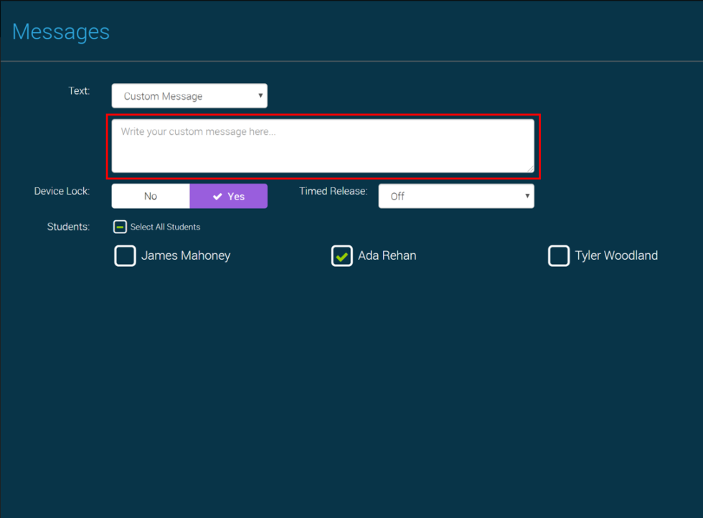Screen dimensions: 703x518
Task: Uncheck the Ada Rehan checkbox
Action: (342, 256)
